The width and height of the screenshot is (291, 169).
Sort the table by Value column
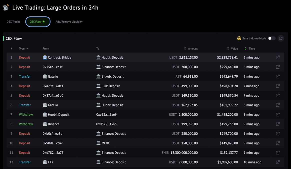coord(232,49)
